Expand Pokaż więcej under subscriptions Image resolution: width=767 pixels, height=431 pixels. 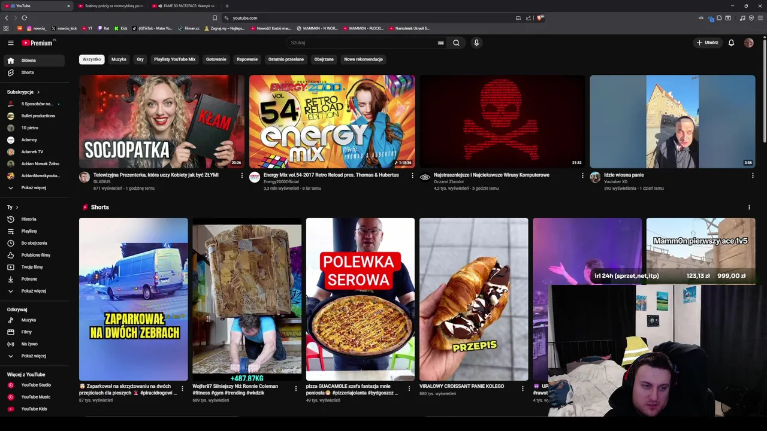(x=34, y=187)
